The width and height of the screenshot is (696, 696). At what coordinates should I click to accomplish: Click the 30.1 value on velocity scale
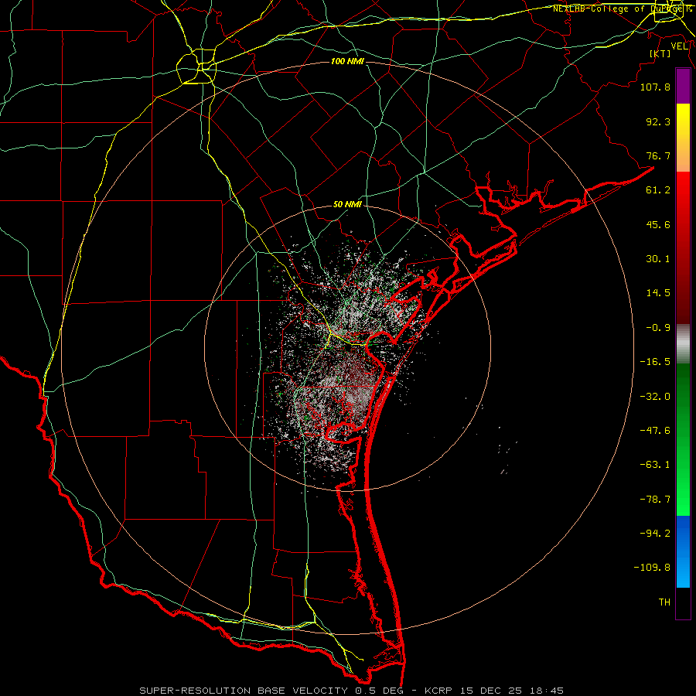pos(658,259)
